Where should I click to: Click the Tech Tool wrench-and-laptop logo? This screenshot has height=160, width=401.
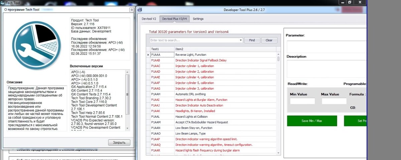[x=36, y=45]
